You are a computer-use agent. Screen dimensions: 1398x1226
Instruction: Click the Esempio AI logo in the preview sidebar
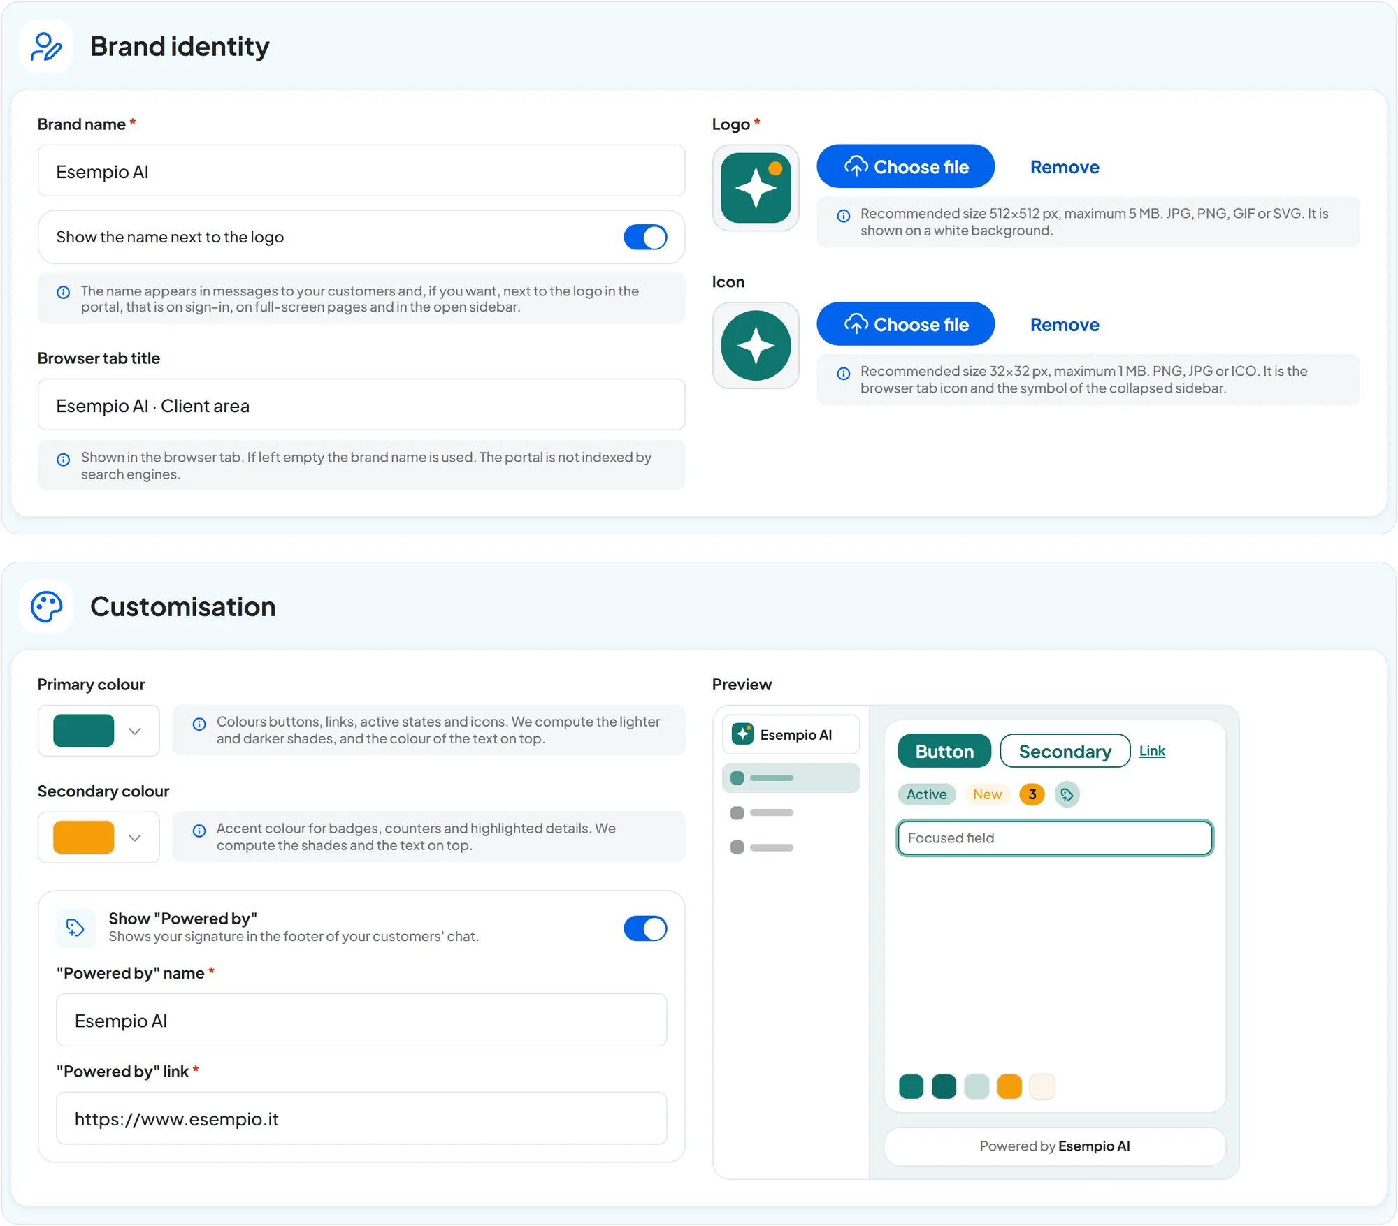(742, 734)
